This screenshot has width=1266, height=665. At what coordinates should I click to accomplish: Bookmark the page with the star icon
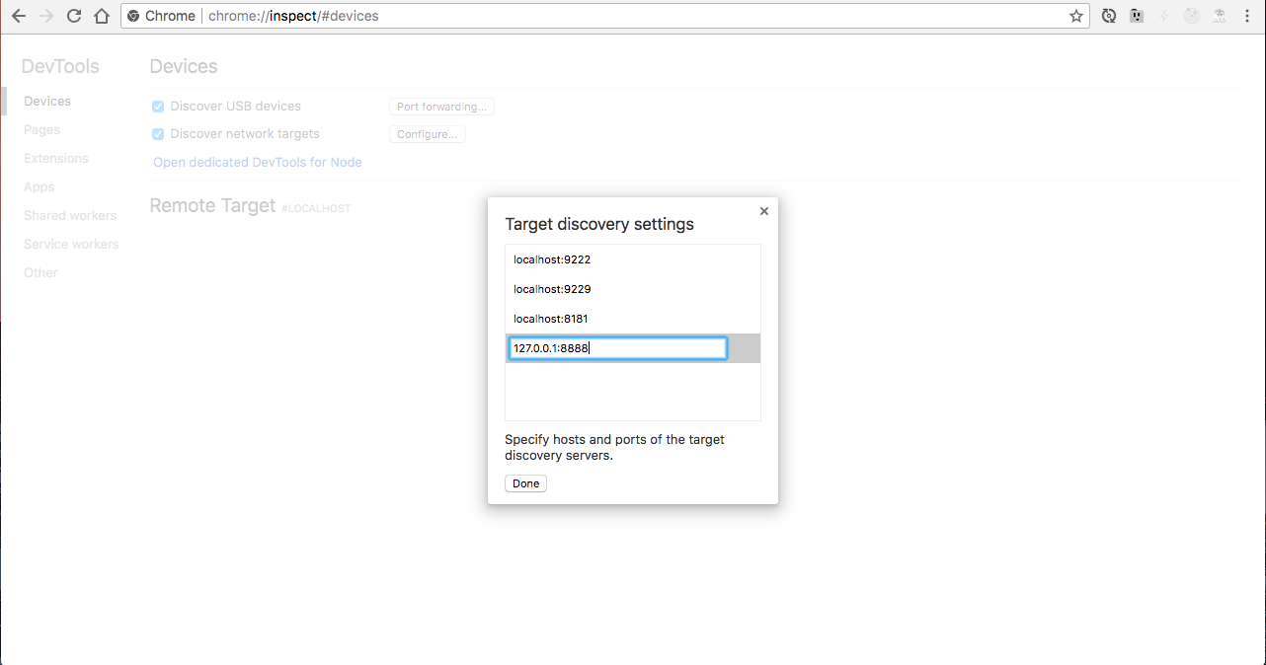1075,16
